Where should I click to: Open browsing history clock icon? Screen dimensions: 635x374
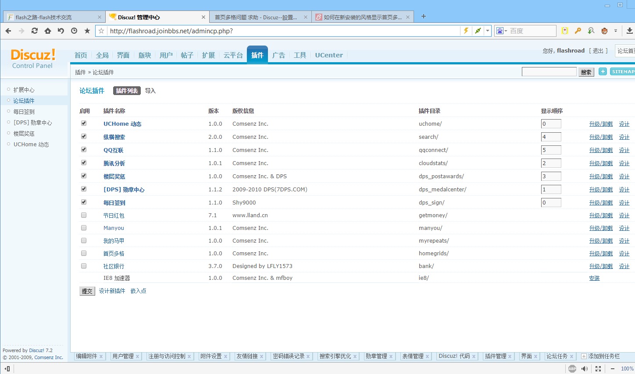pyautogui.click(x=74, y=31)
